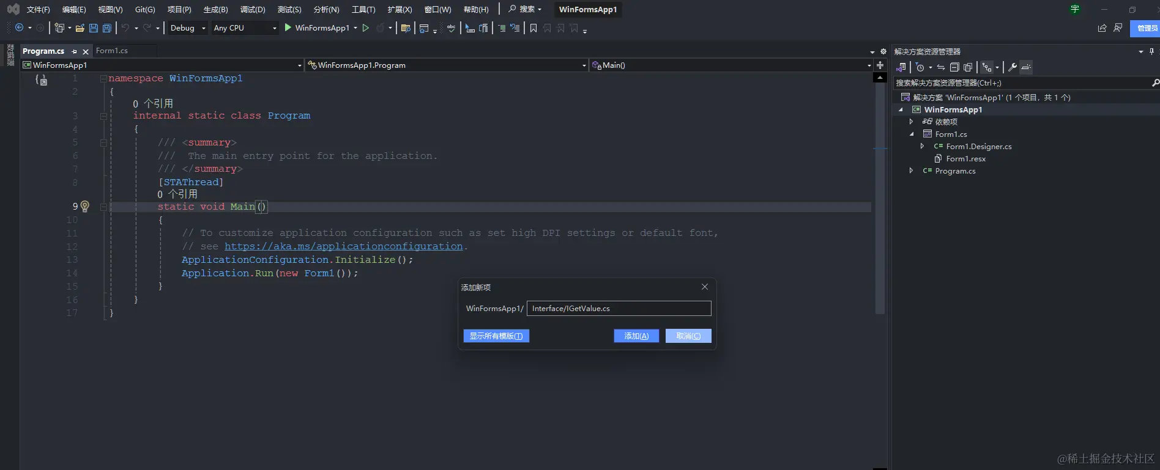Click the editor settings gear icon
Screen dimensions: 1160x470
point(883,51)
